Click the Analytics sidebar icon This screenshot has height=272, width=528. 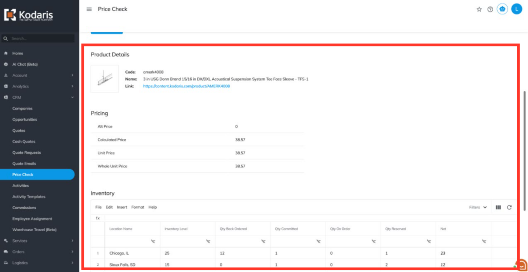click(6, 86)
